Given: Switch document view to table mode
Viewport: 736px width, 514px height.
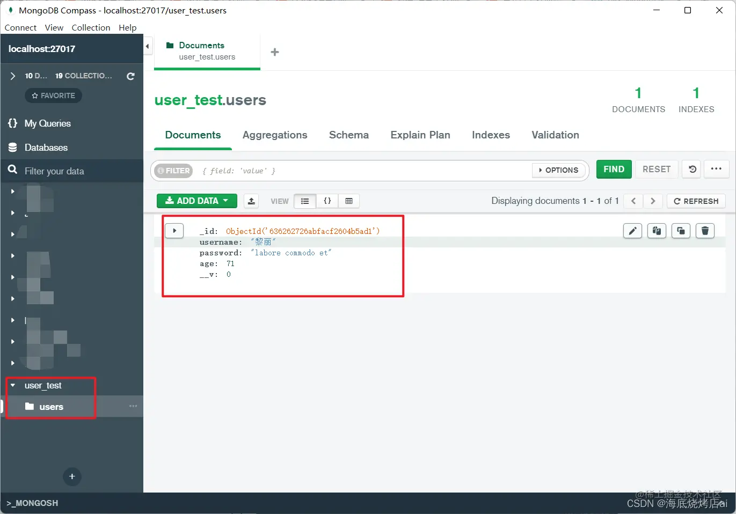Looking at the screenshot, I should pos(349,201).
